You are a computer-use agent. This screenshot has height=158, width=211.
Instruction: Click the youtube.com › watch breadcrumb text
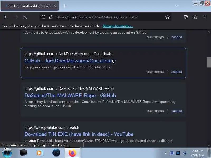[x=52, y=127]
